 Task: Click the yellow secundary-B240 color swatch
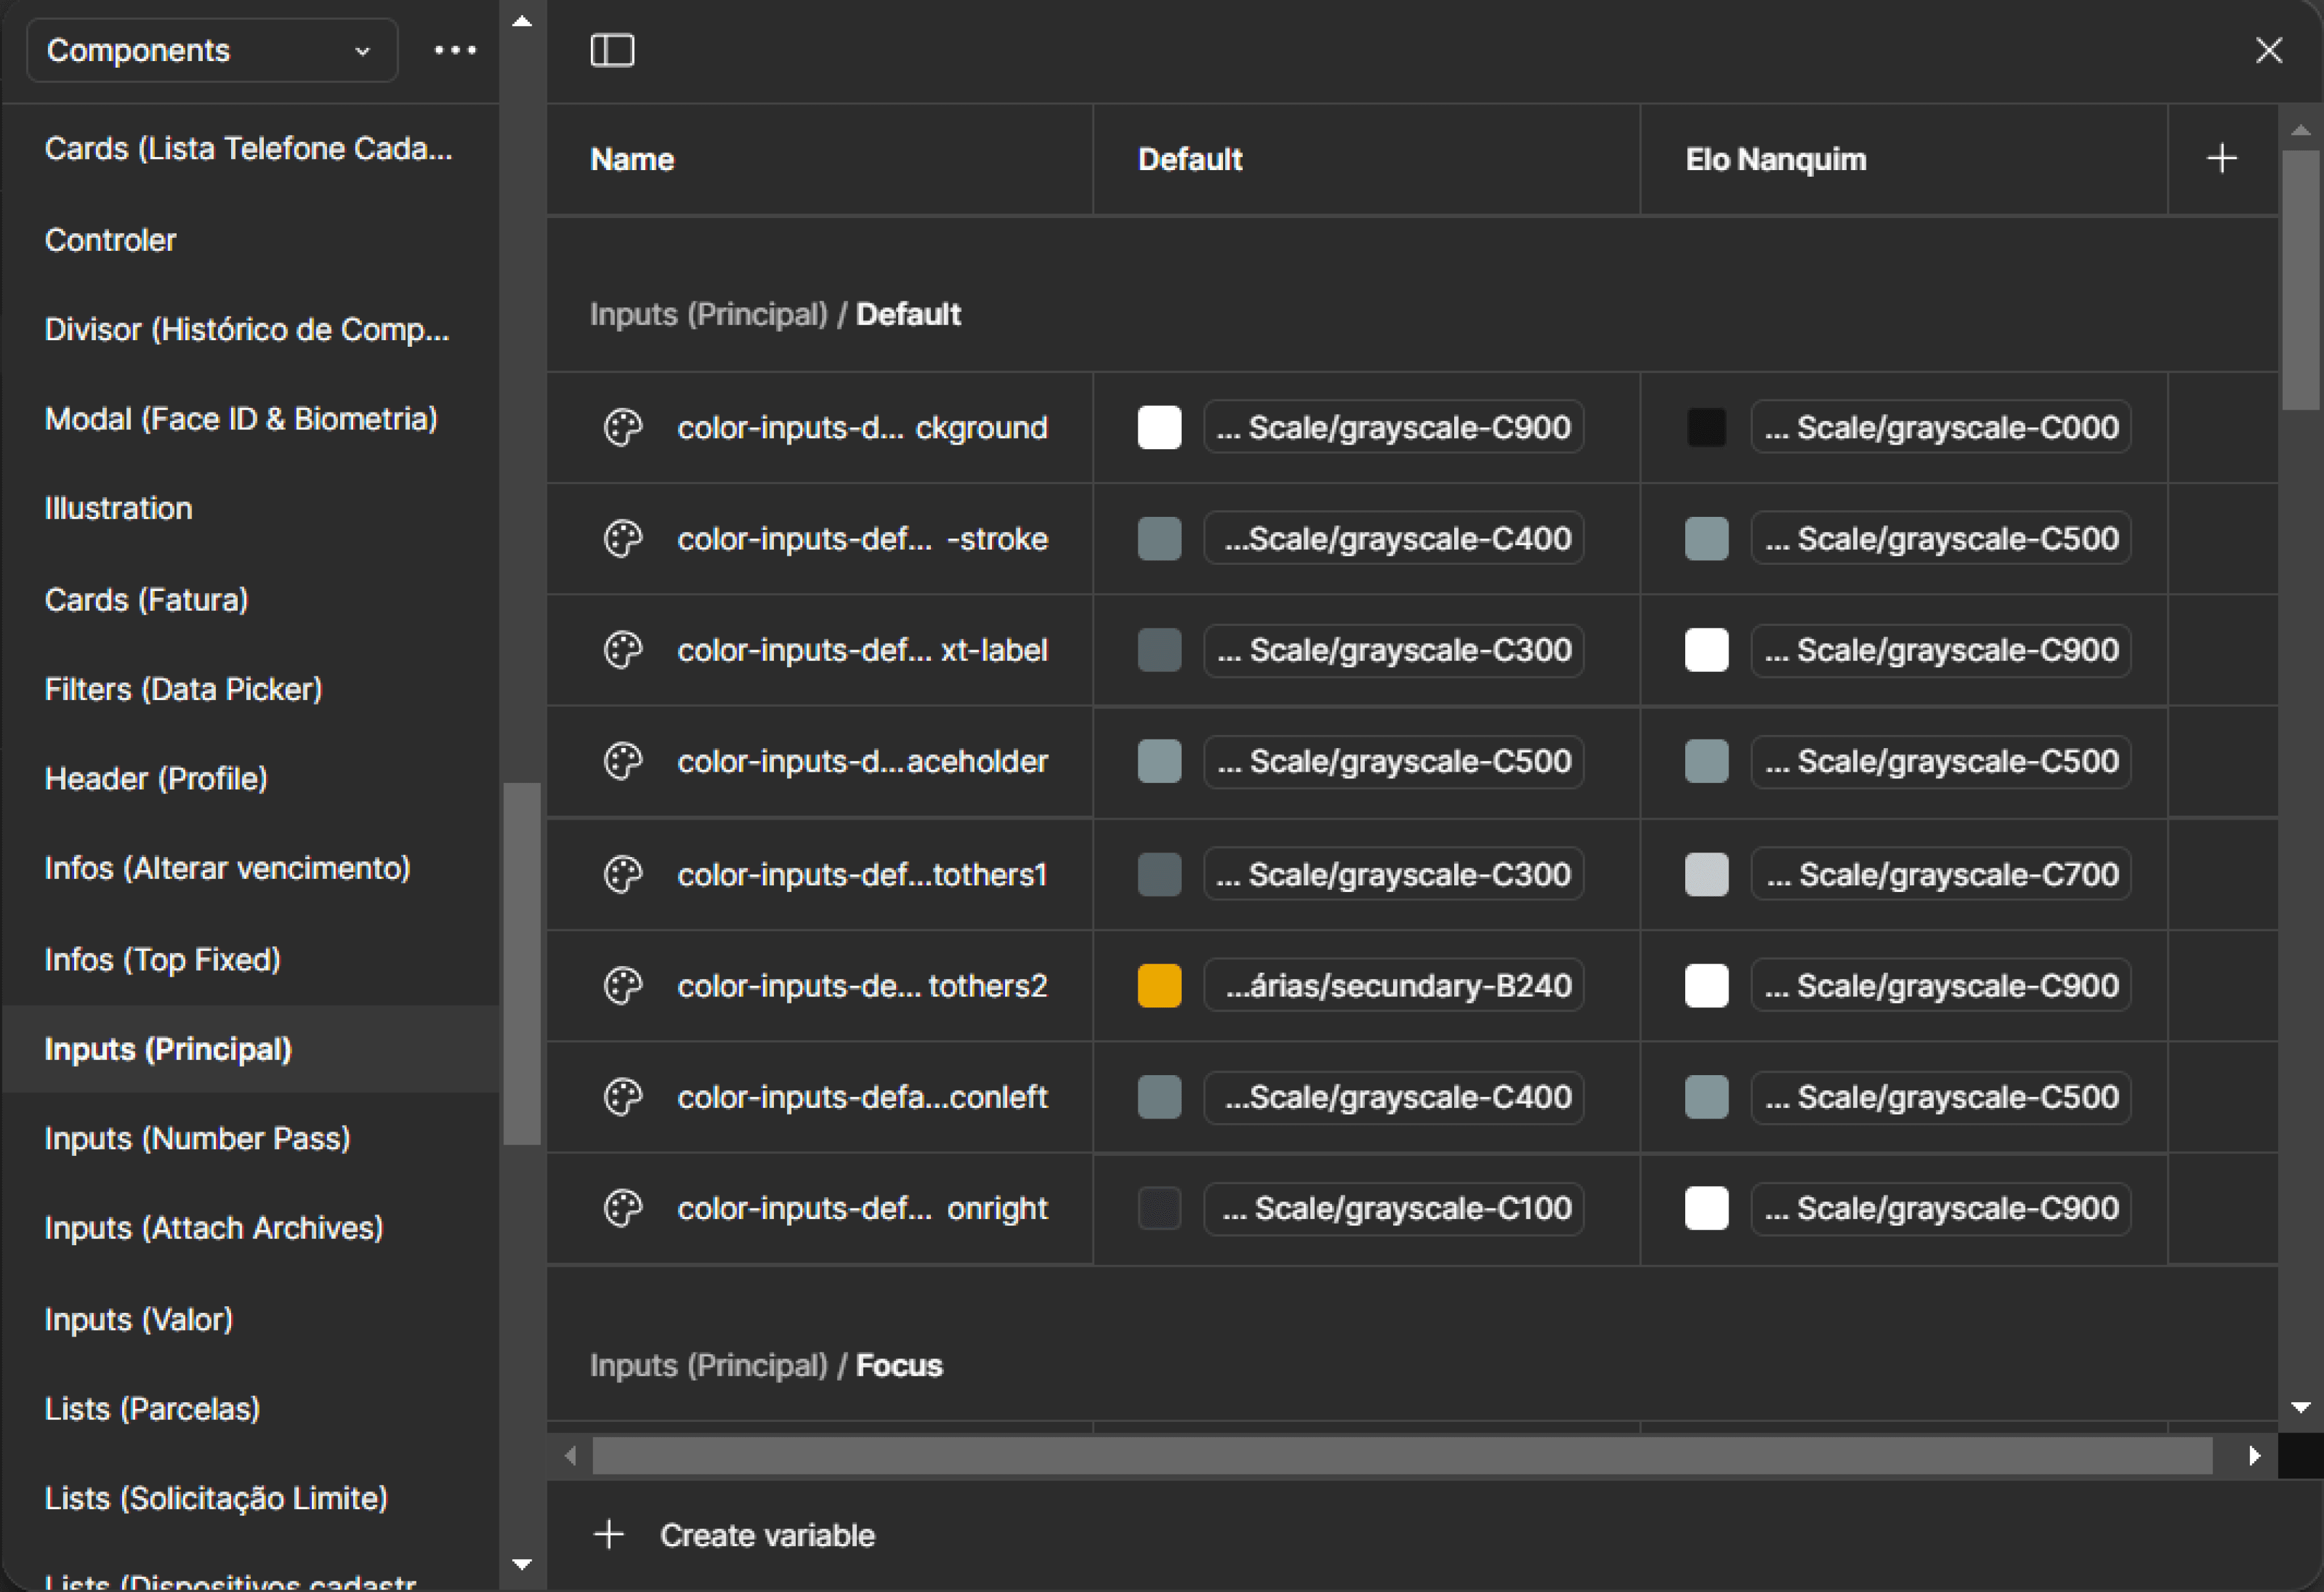point(1159,986)
